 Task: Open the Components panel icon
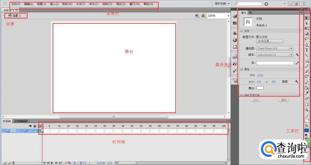(x=235, y=64)
